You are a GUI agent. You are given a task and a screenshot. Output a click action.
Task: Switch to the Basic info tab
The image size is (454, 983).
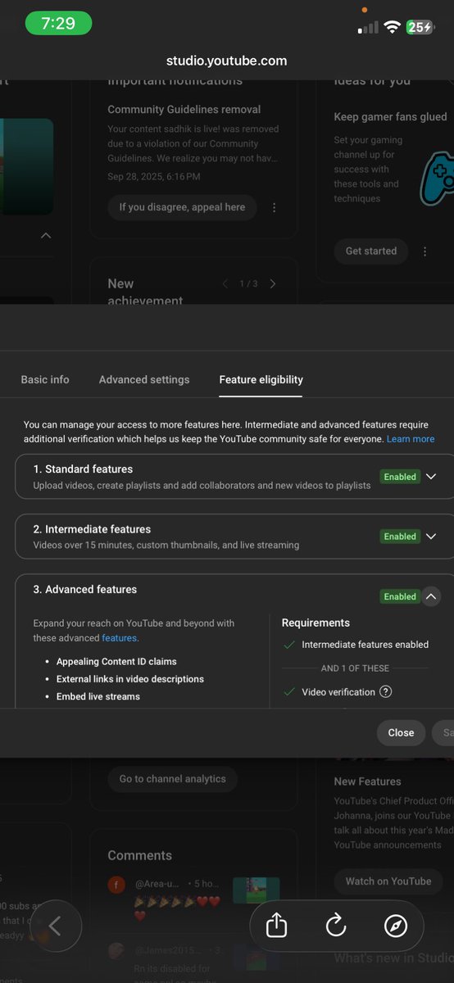45,379
